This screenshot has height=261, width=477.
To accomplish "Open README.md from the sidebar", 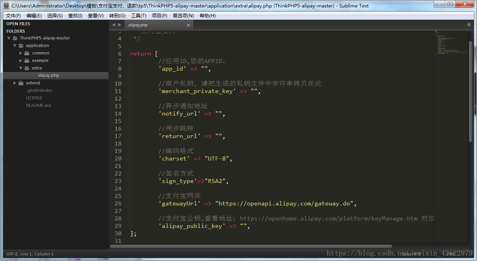I will (38, 105).
